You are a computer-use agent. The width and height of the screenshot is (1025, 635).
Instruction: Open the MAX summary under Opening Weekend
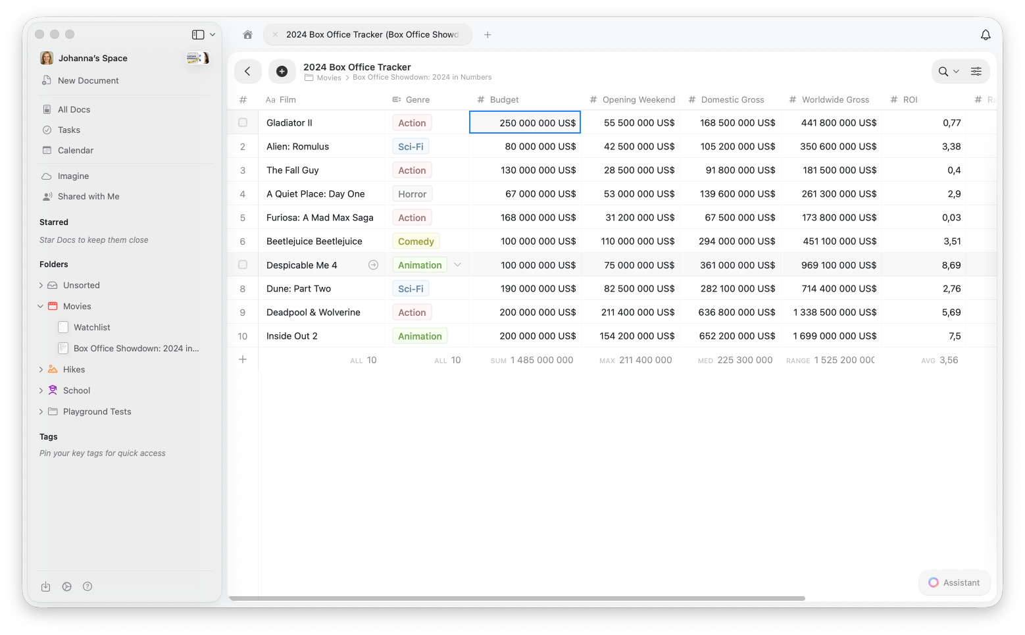[x=636, y=360]
